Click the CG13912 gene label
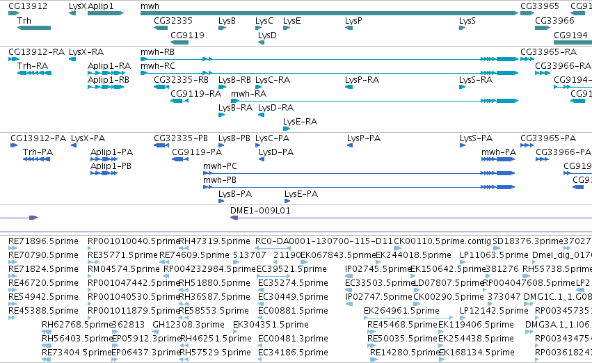 [x=28, y=6]
